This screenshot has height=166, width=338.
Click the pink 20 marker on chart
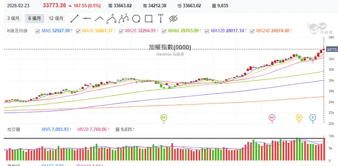(x=272, y=118)
